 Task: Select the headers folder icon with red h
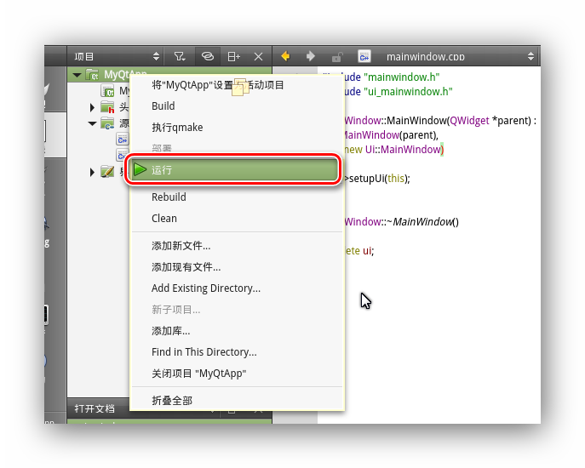pyautogui.click(x=107, y=107)
